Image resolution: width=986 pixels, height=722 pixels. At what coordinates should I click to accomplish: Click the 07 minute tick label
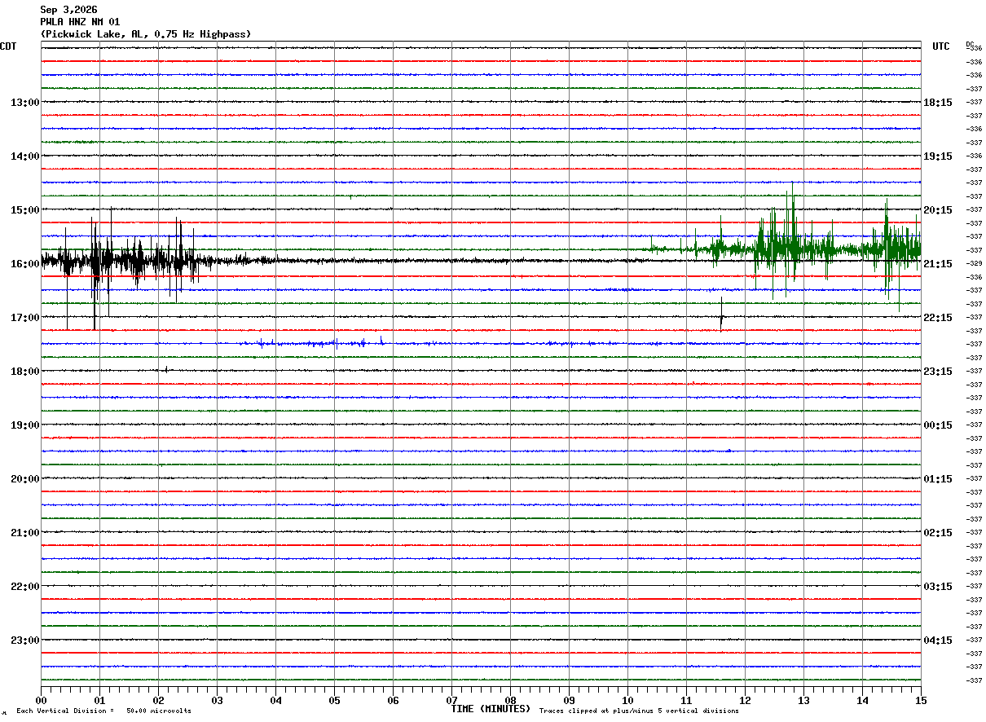click(x=452, y=701)
